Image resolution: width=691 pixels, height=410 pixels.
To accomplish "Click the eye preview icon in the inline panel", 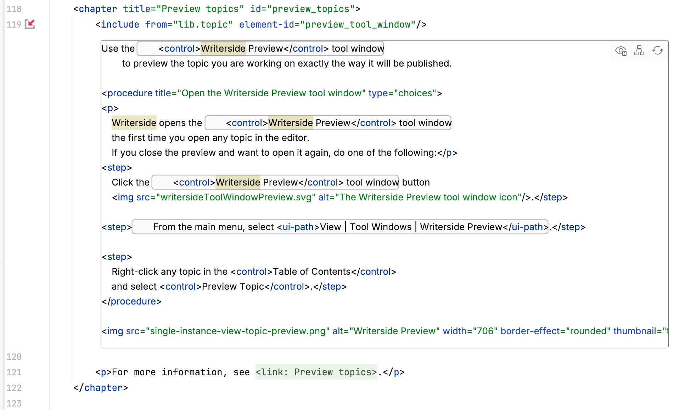I will coord(621,51).
